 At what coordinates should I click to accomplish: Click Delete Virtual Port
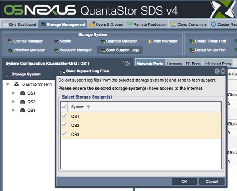pos(207,50)
